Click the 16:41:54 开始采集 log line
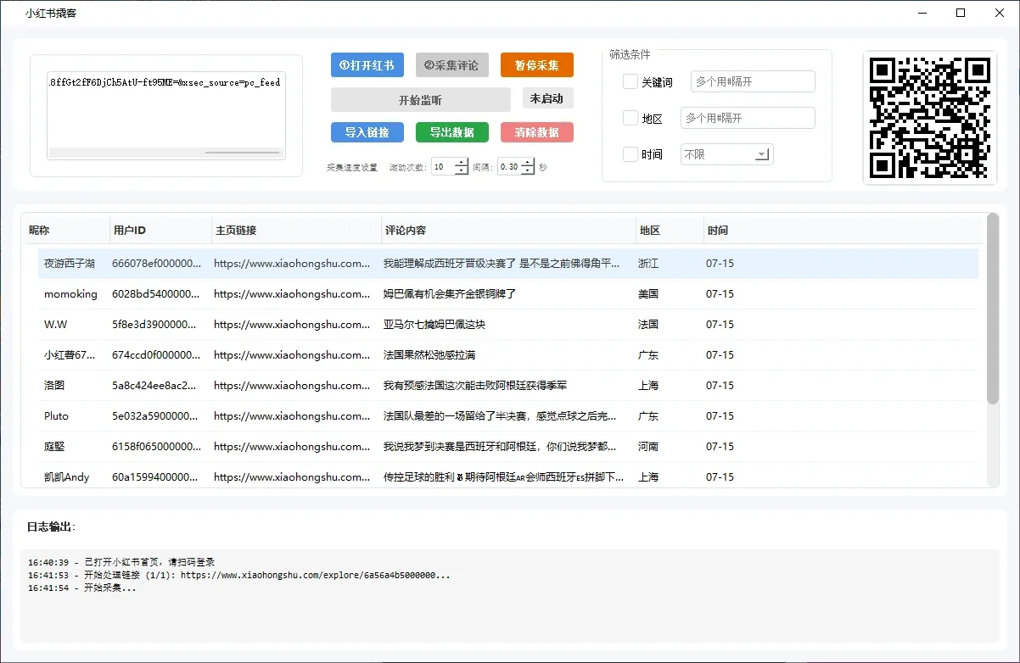 (81, 588)
